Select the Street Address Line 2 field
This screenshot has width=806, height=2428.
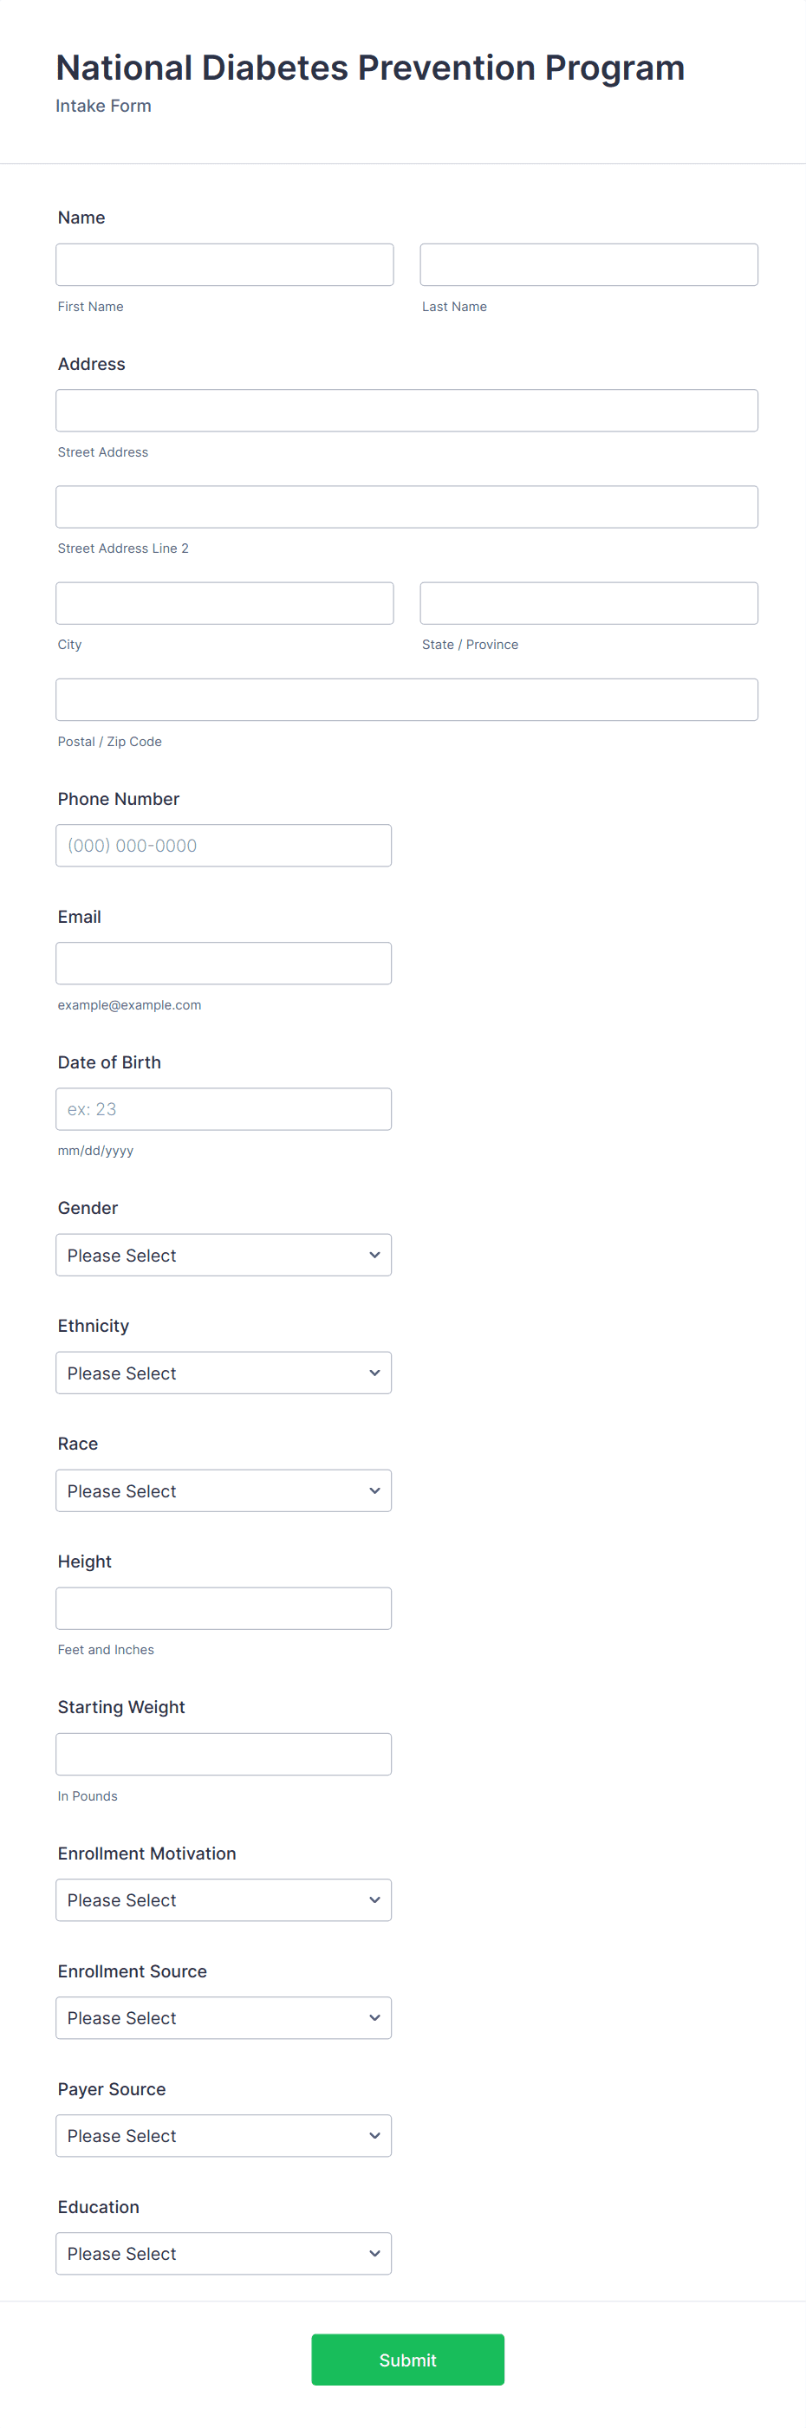(406, 506)
